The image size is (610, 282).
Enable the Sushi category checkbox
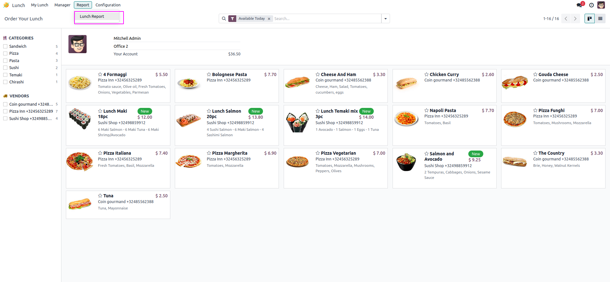[5, 68]
